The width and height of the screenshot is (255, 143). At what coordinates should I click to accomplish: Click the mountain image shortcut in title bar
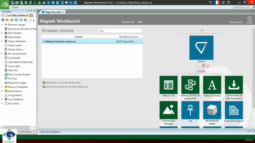tap(44, 3)
